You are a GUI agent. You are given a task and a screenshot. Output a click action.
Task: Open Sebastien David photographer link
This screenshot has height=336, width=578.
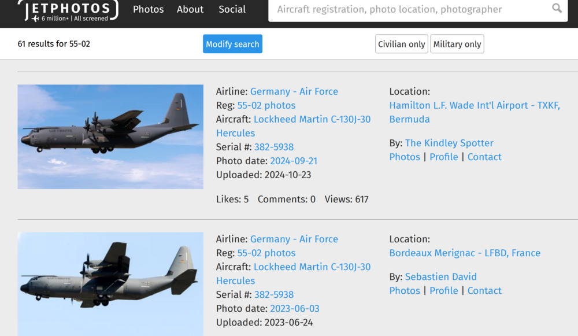[x=441, y=276]
